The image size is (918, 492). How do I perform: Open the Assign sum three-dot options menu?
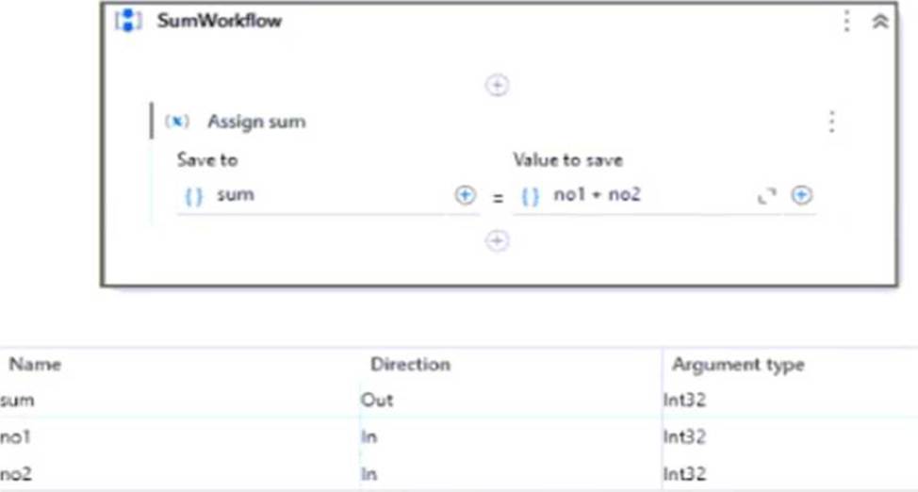pos(832,122)
